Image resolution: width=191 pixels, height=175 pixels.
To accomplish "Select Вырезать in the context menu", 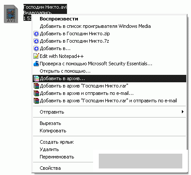I will 50,123.
